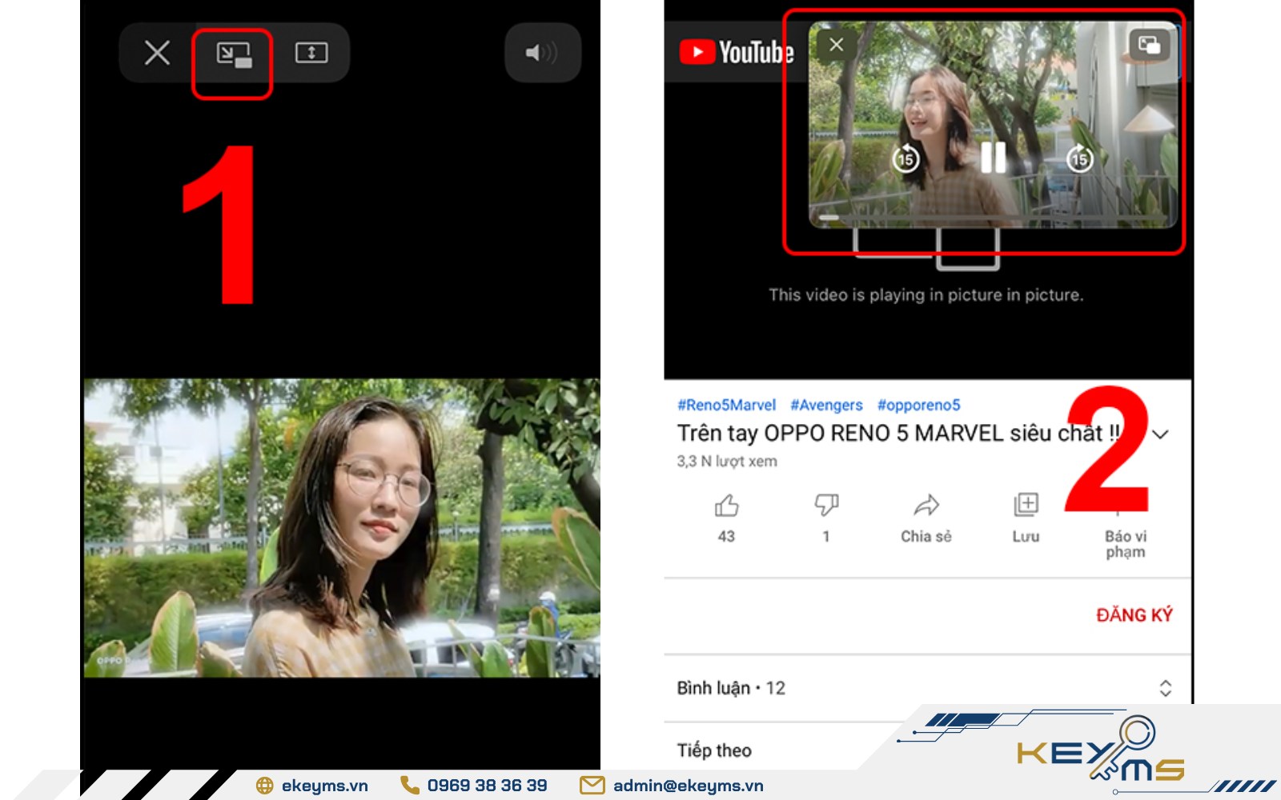Open the YouTube logo in the right screen

[x=737, y=53]
